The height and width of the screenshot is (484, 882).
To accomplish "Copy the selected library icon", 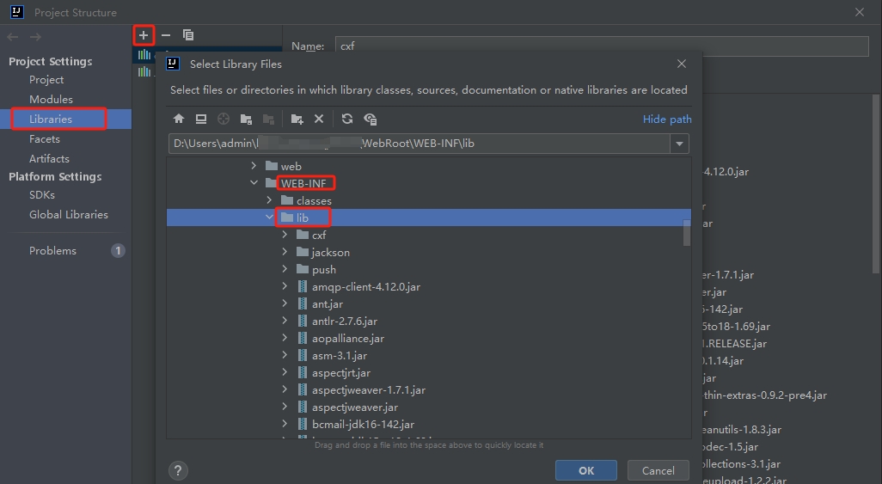I will click(188, 35).
